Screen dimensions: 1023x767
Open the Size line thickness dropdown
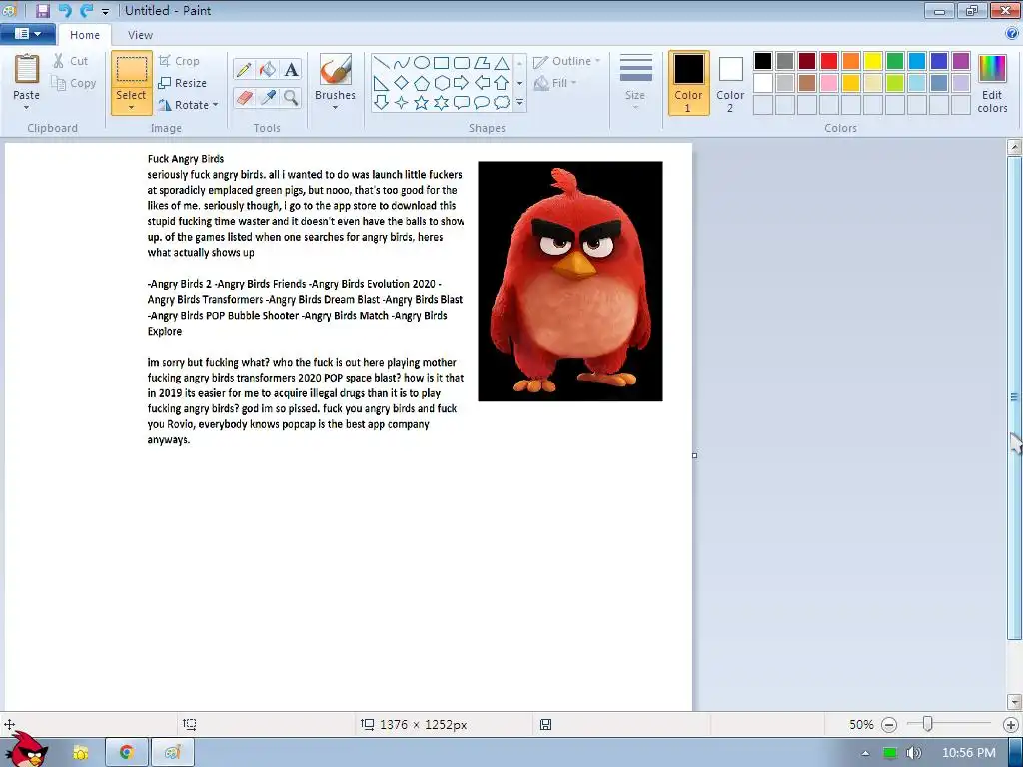click(635, 82)
